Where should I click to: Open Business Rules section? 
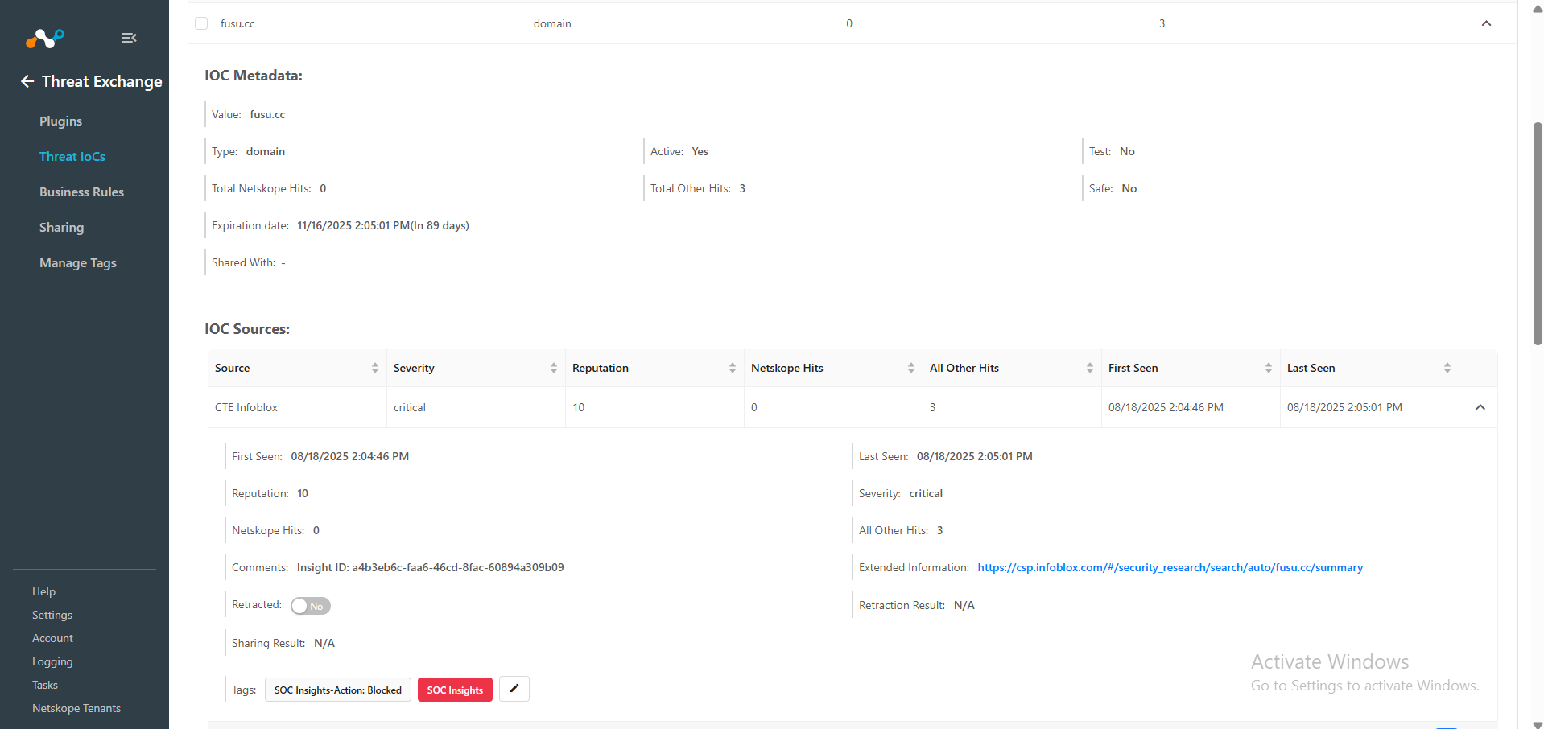[81, 192]
